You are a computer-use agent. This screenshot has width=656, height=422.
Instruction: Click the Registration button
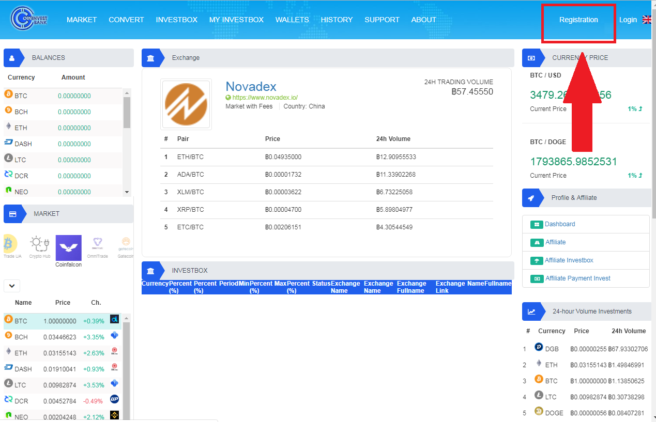coord(578,20)
